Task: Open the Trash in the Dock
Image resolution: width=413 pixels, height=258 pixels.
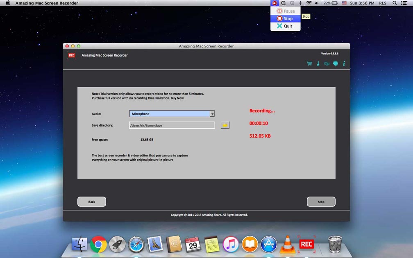Action: click(335, 244)
